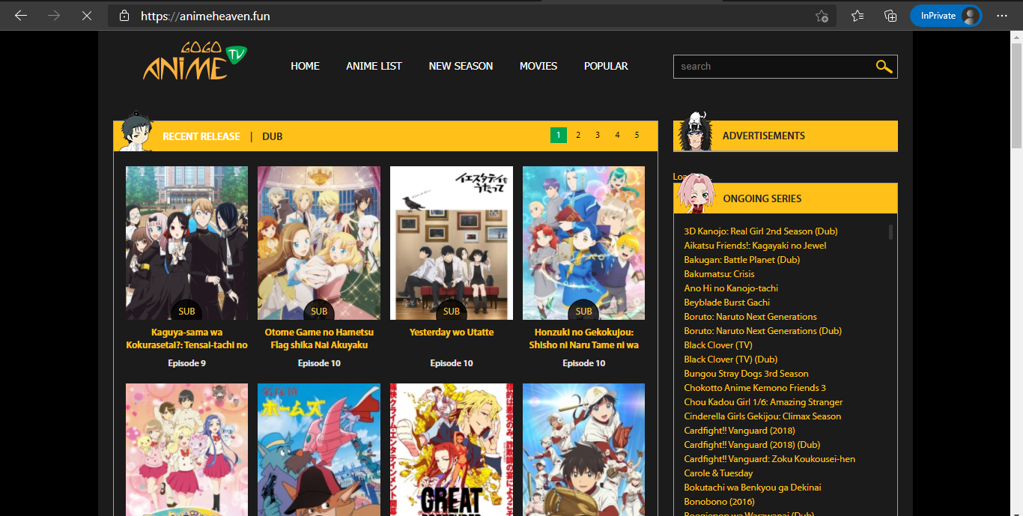Open Bokutachi wa Benkyou ga Dekinai
Screen dimensions: 1023x516
coord(753,488)
